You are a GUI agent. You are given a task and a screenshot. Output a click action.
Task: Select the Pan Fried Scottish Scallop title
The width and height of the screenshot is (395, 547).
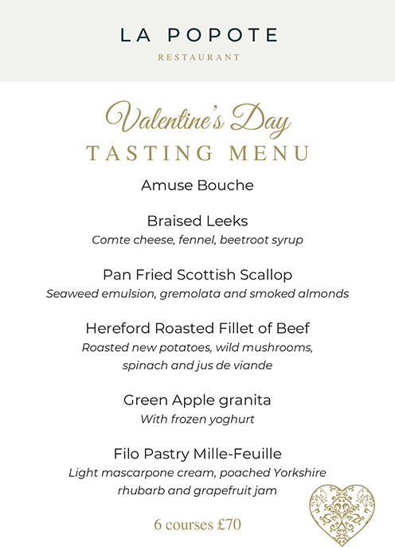[x=197, y=275]
